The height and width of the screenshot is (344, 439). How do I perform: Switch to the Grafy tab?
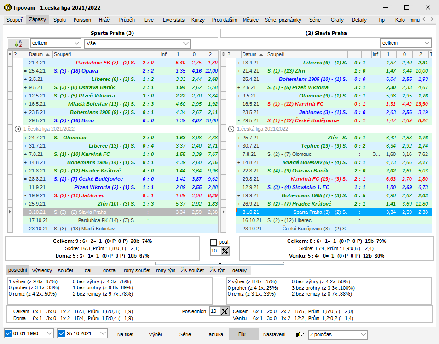[337, 20]
